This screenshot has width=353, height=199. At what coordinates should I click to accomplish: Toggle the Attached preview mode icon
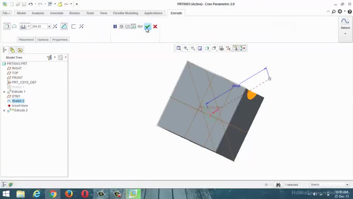[133, 27]
